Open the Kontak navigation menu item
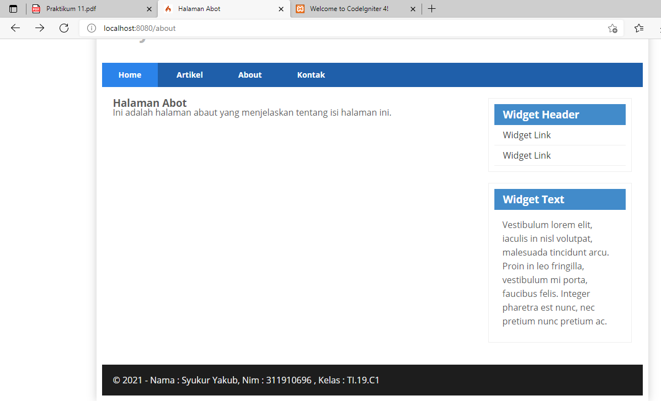The width and height of the screenshot is (661, 401). click(x=311, y=74)
